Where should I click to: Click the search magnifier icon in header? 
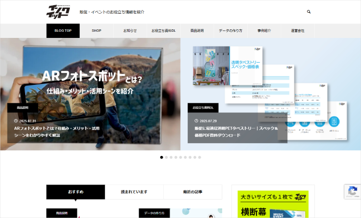click(309, 12)
